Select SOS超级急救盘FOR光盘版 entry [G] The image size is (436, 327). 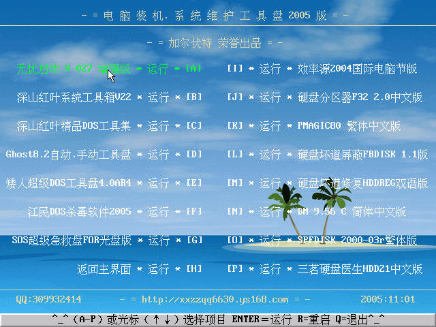[107, 240]
